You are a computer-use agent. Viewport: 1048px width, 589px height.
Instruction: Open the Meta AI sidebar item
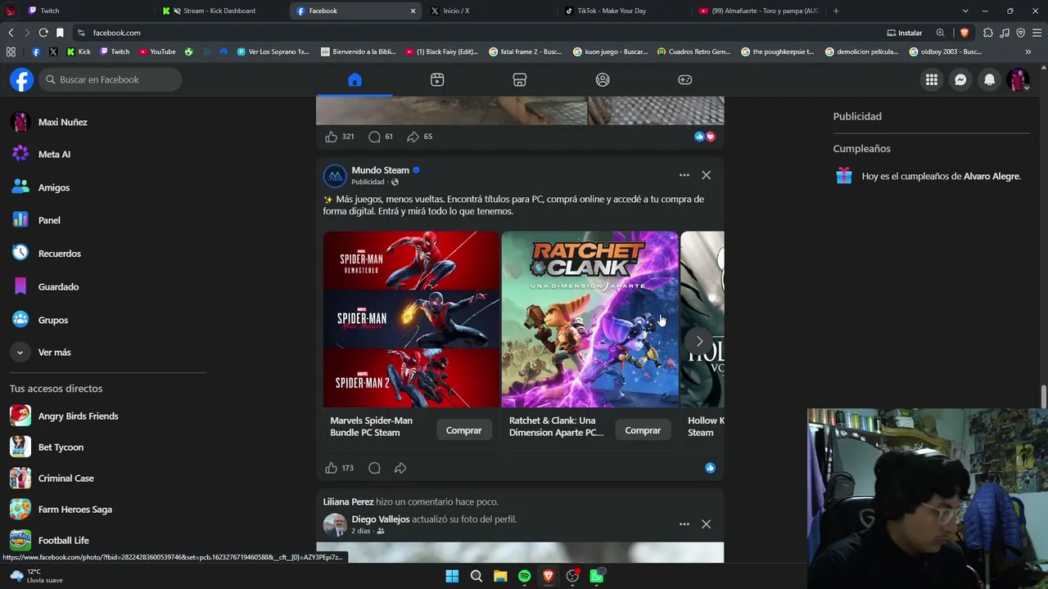[54, 154]
